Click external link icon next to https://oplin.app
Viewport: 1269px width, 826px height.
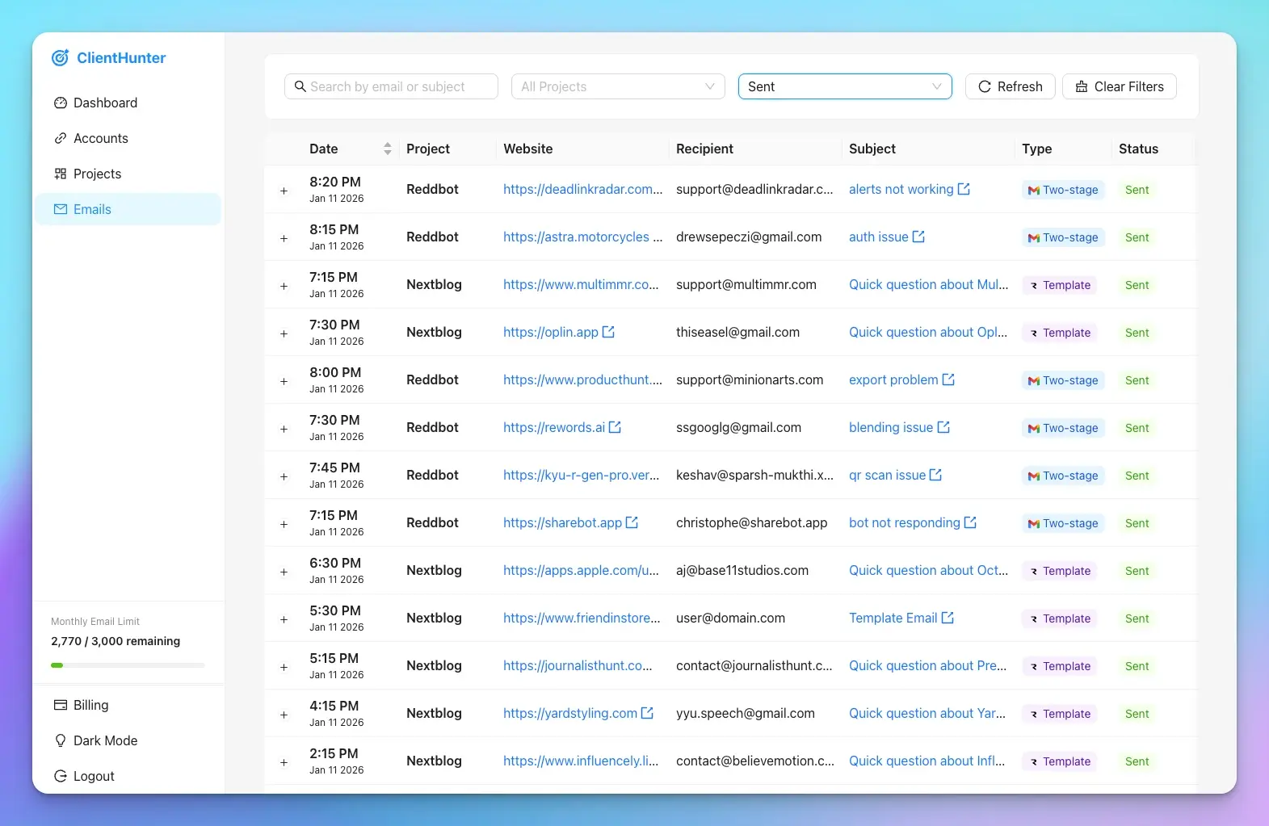point(608,332)
